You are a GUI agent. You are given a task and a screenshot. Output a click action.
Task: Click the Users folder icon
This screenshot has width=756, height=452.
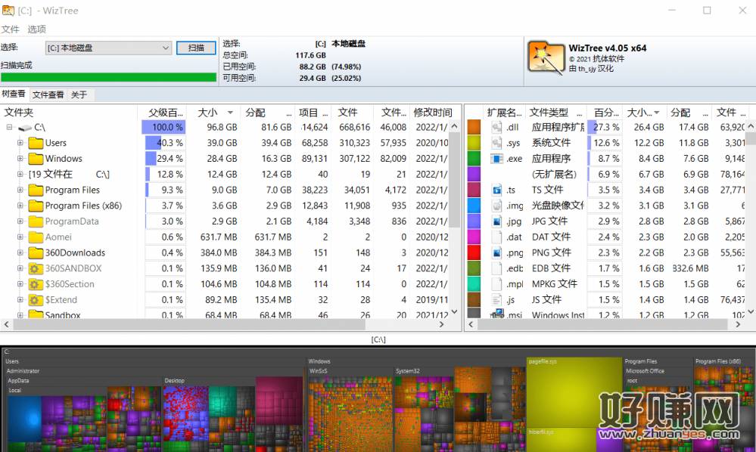point(36,143)
